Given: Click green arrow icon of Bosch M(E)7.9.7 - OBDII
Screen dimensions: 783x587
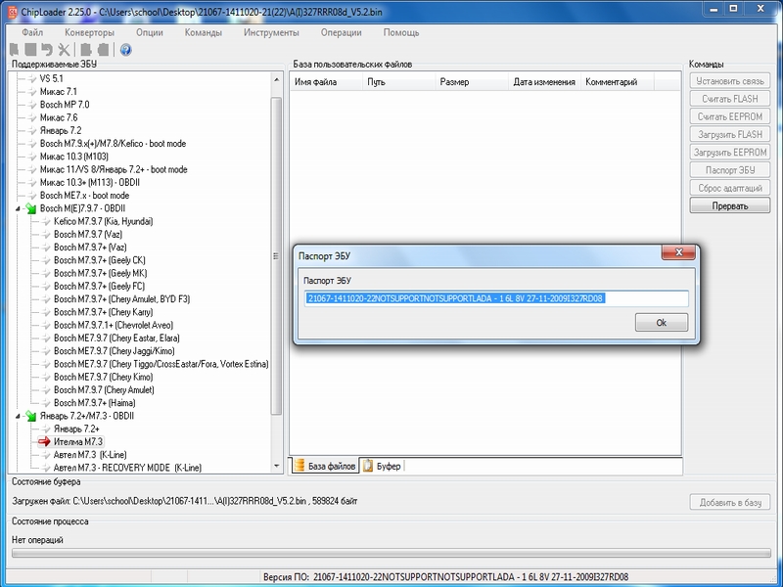Looking at the screenshot, I should coord(30,208).
